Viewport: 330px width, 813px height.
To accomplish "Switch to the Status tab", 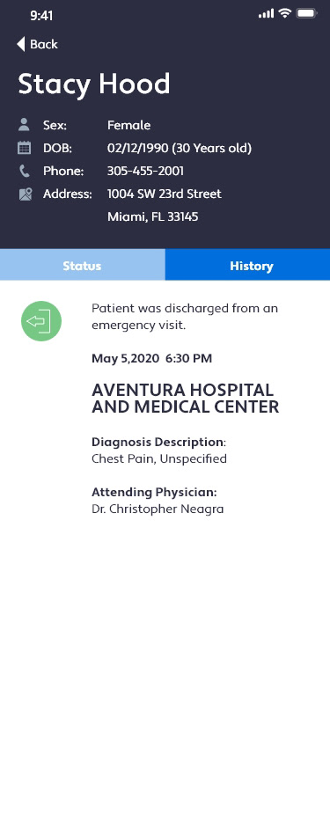I will point(83,265).
